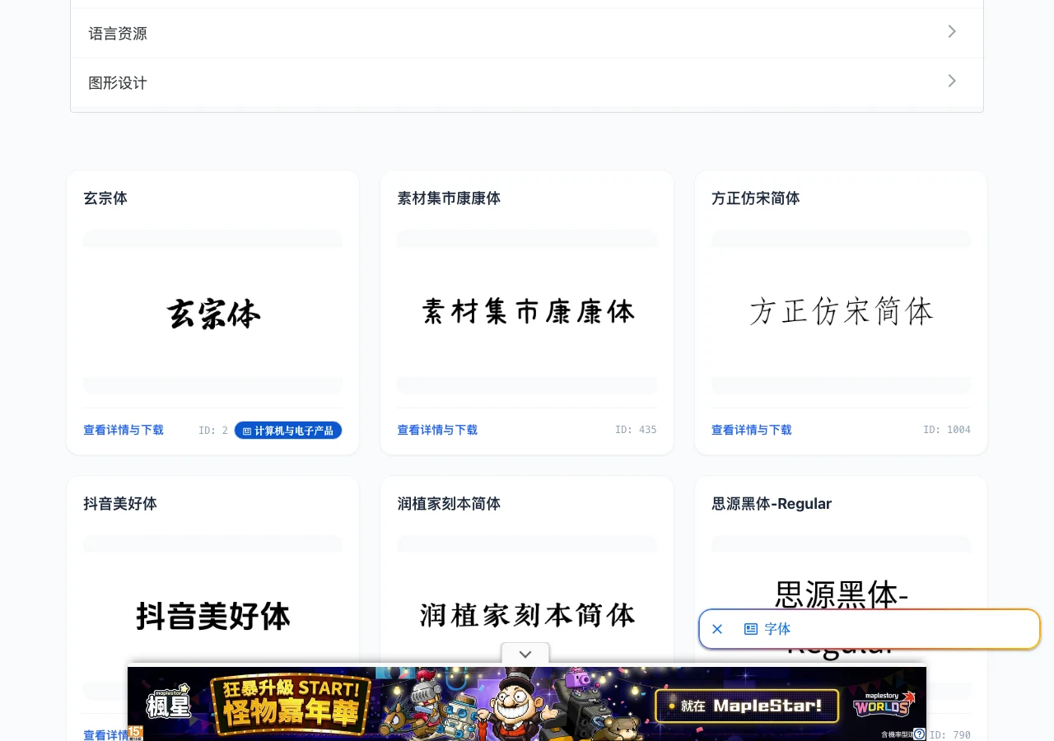Open the 语言资源 category label
The height and width of the screenshot is (741, 1054).
click(118, 34)
